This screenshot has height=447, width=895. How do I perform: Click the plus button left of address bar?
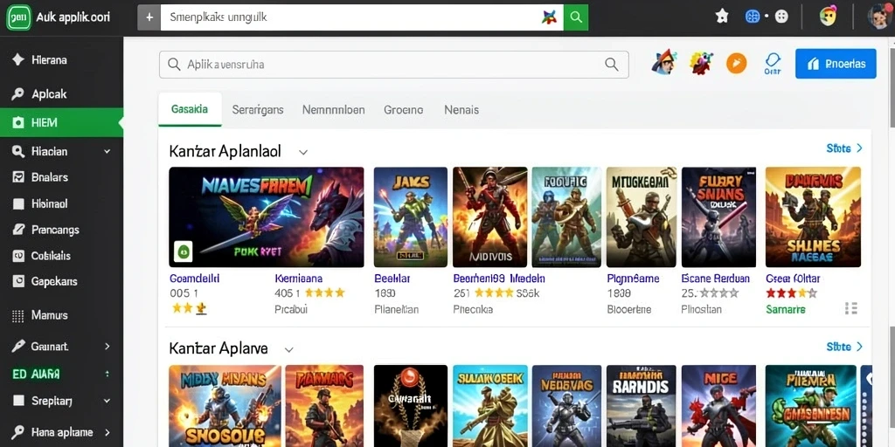149,17
